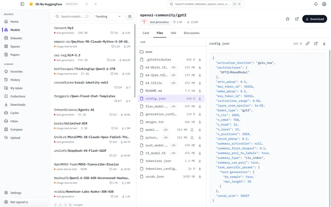Click the Download button for gpt2
The height and width of the screenshot is (207, 331).
pyautogui.click(x=314, y=19)
